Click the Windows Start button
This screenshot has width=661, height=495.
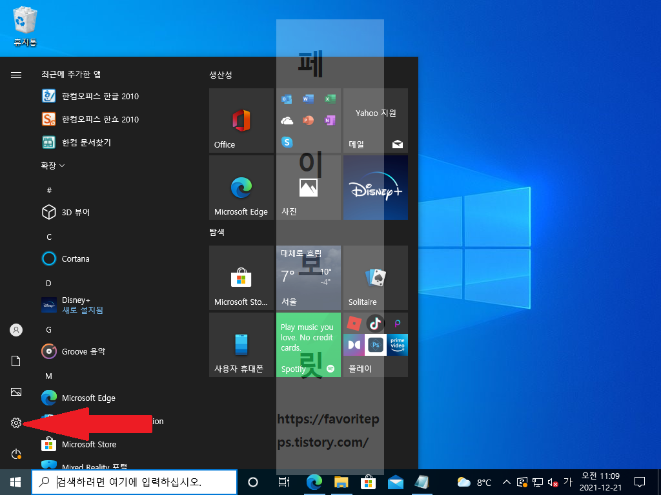(15, 482)
